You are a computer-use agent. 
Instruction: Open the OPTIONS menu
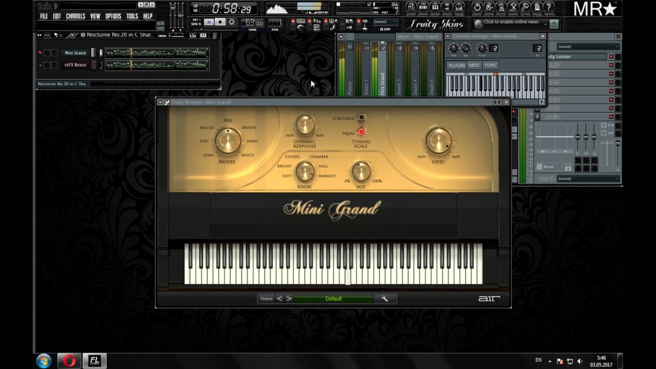click(113, 16)
